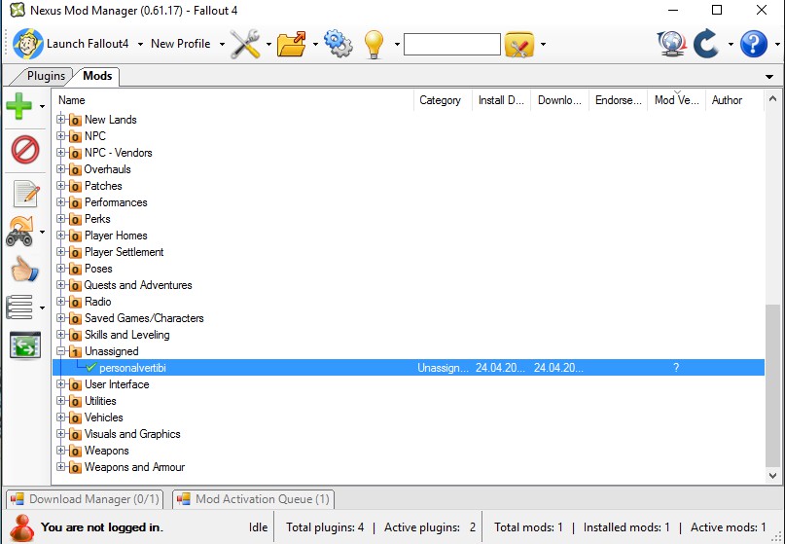Click the red deactivate mod icon
This screenshot has height=544, width=785.
[25, 149]
